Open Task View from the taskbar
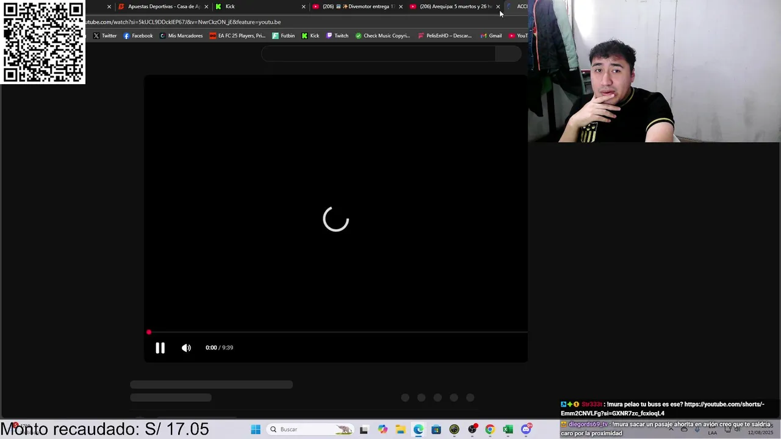781x439 pixels. coord(364,430)
